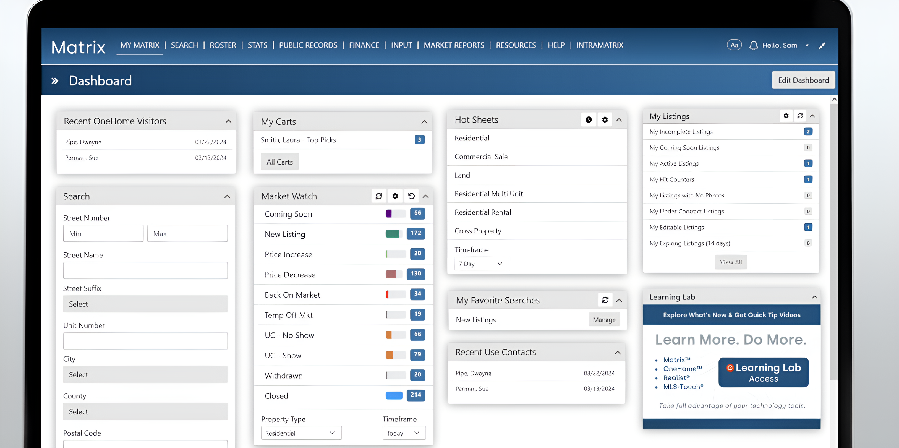Click the Street Name input field
The width and height of the screenshot is (899, 448).
(145, 270)
